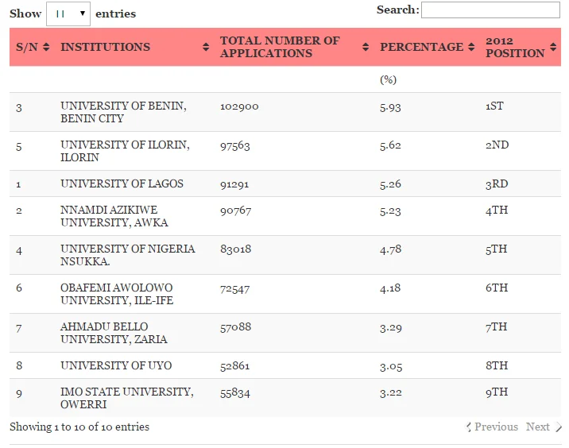Click the percentage value 3.22
The width and height of the screenshot is (569, 448).
pyautogui.click(x=390, y=393)
